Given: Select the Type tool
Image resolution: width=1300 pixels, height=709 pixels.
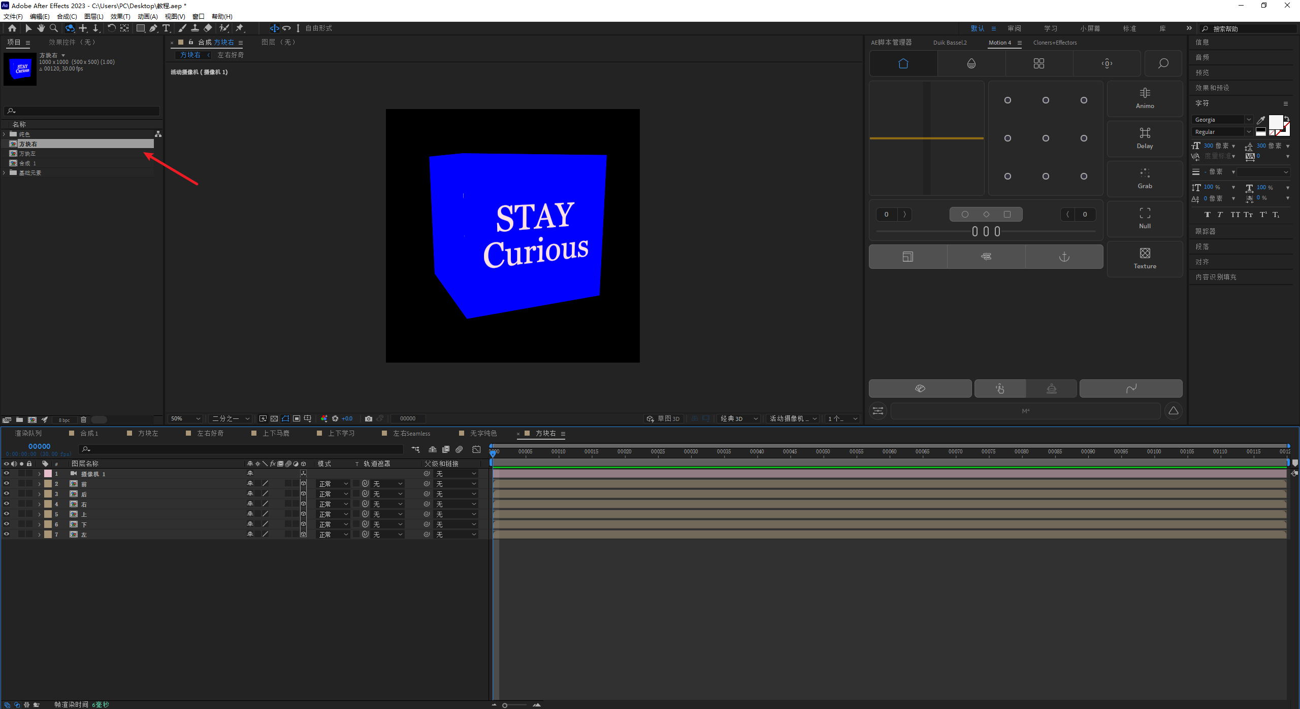Looking at the screenshot, I should [166, 28].
